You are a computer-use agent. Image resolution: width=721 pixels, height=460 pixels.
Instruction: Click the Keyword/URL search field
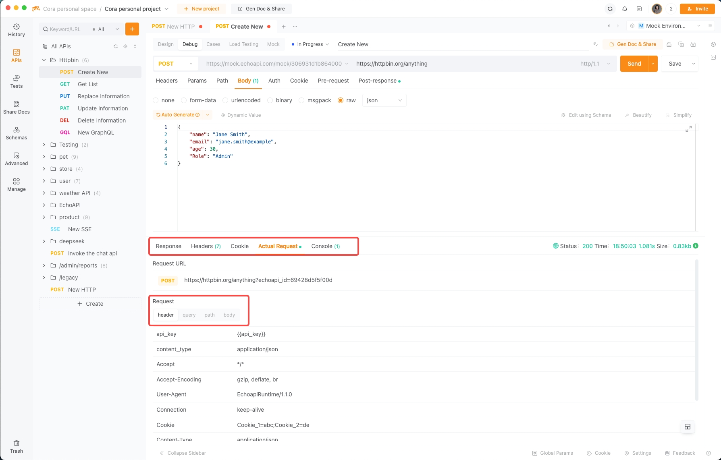[x=65, y=29]
